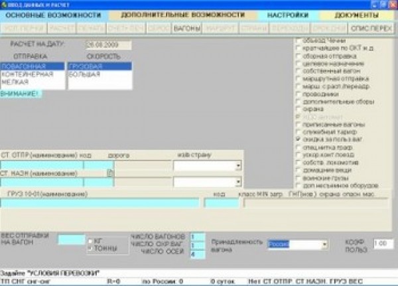
Task: Select ГРУЗОВАЯ in the СКОРОСТЬ list
Action: pos(99,66)
